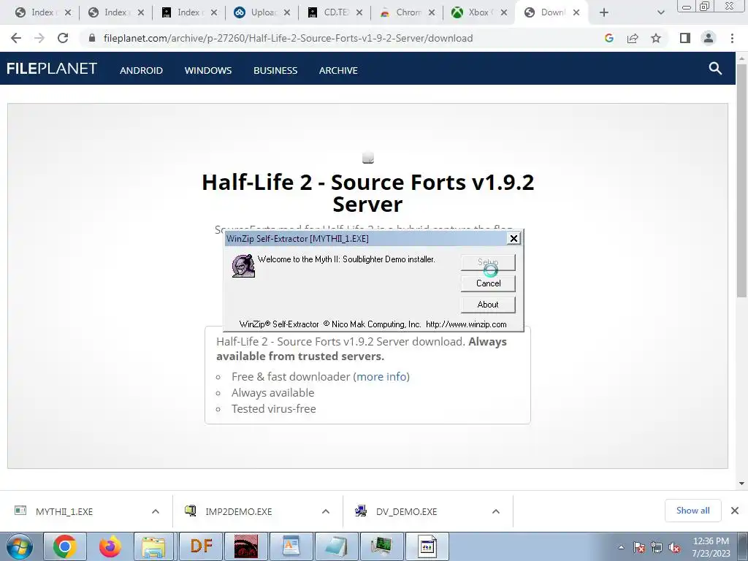Open the FilePlanet search magnifier
The image size is (748, 561).
715,69
